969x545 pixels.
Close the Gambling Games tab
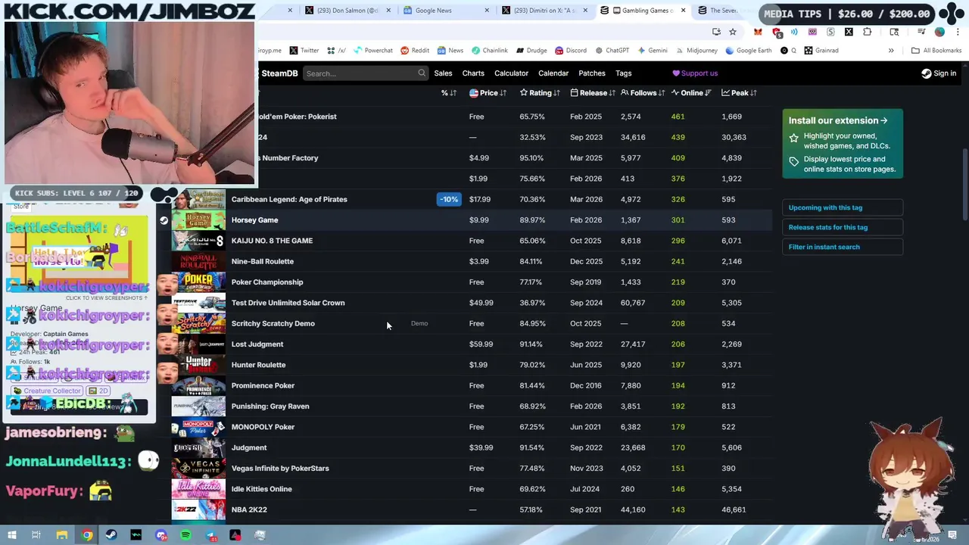click(x=684, y=11)
